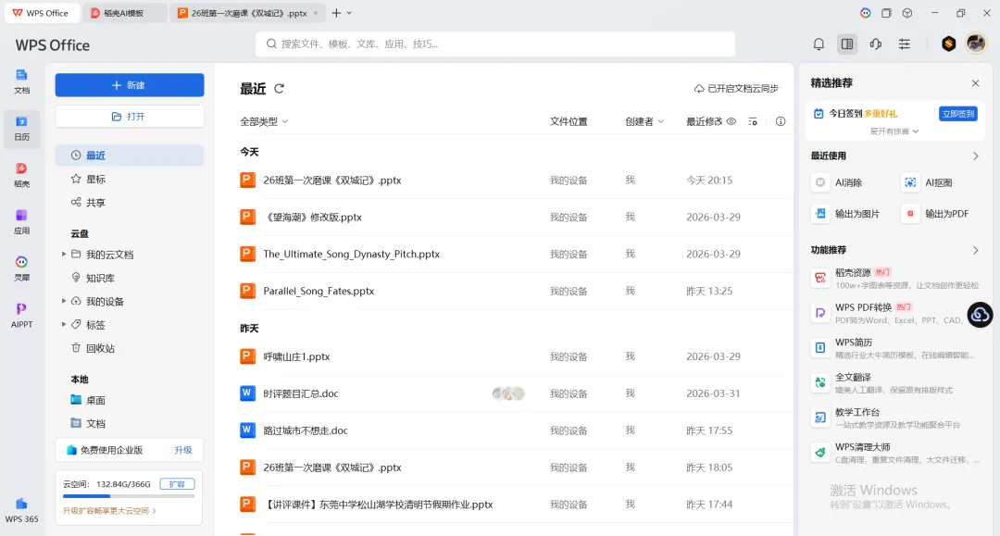Open the 全部类型 filter dropdown
Viewport: 1000px width, 536px height.
click(263, 121)
